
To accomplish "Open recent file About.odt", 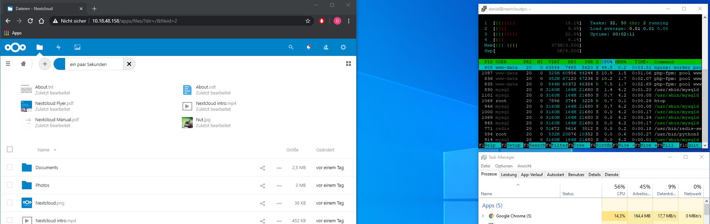I will (x=206, y=87).
